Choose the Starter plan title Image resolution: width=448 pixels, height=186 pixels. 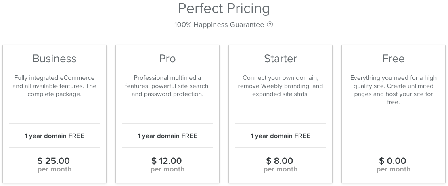(x=281, y=59)
